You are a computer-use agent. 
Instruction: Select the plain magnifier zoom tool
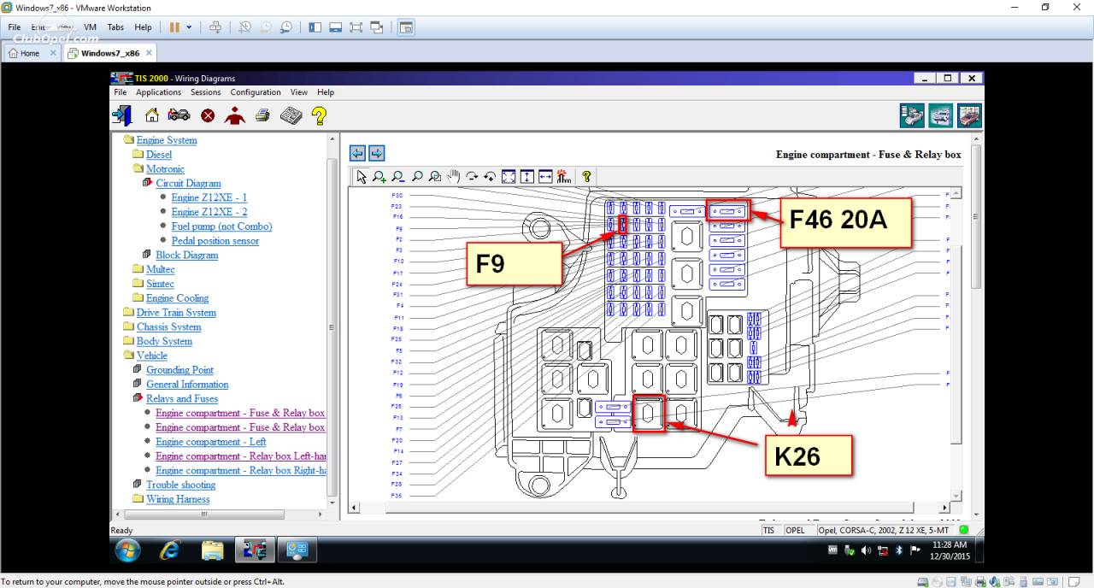pos(417,177)
